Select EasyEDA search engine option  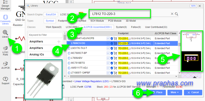coord(51,15)
